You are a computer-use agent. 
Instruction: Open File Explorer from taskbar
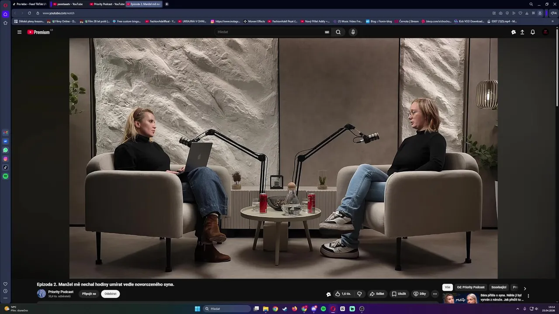tap(266, 309)
